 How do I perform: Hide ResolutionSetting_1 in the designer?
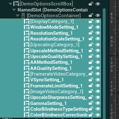point(98,33)
